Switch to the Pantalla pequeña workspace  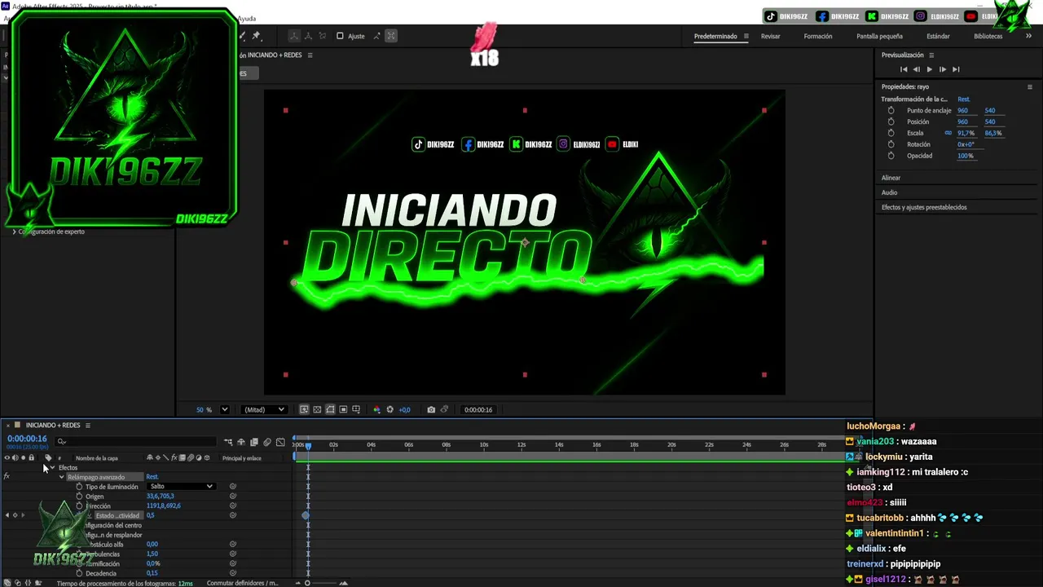879,36
